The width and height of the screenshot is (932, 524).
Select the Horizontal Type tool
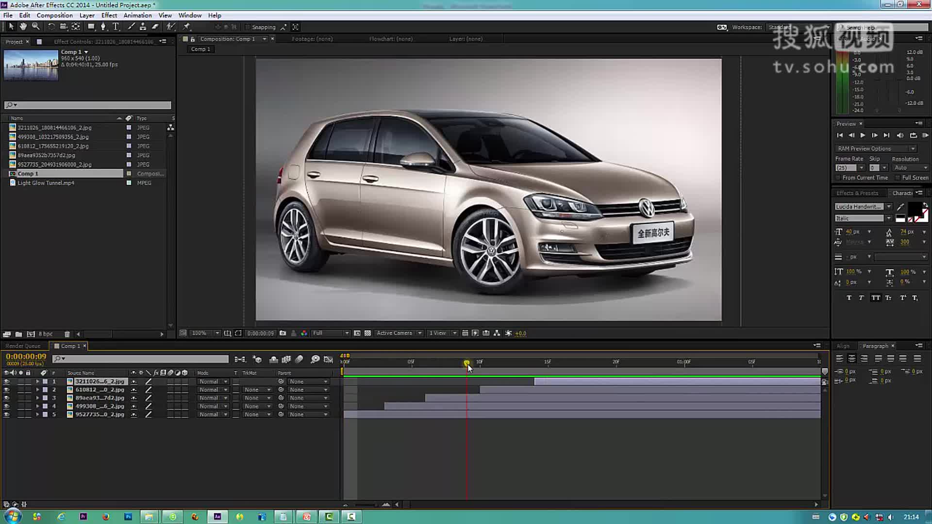(116, 27)
